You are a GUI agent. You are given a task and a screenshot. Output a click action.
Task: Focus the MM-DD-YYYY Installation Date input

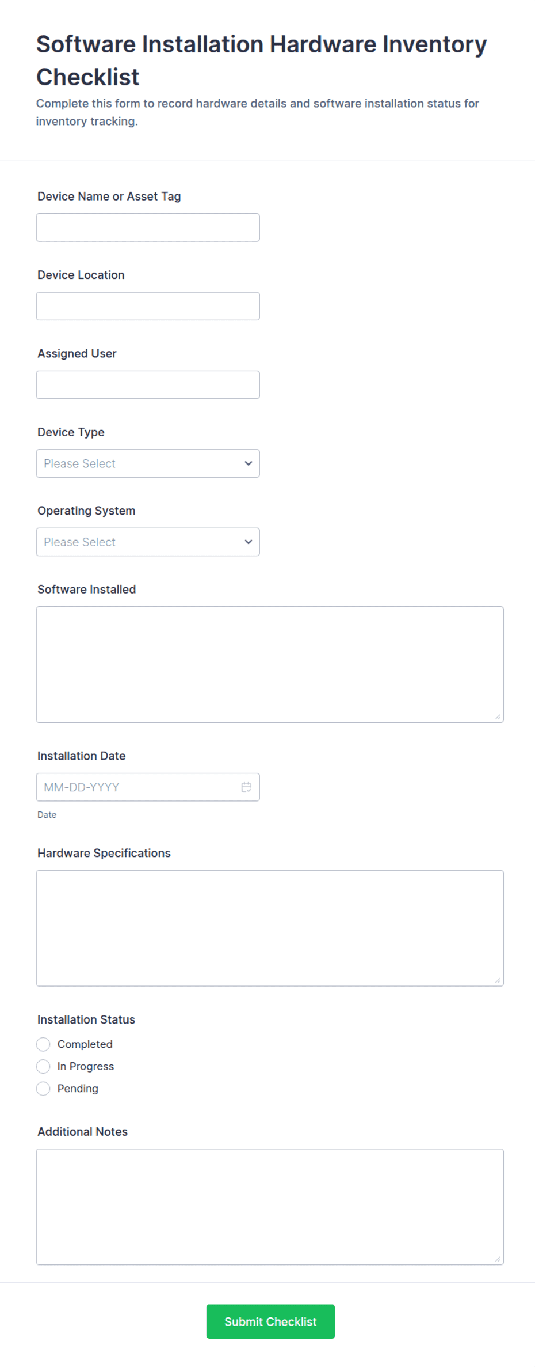pos(148,787)
